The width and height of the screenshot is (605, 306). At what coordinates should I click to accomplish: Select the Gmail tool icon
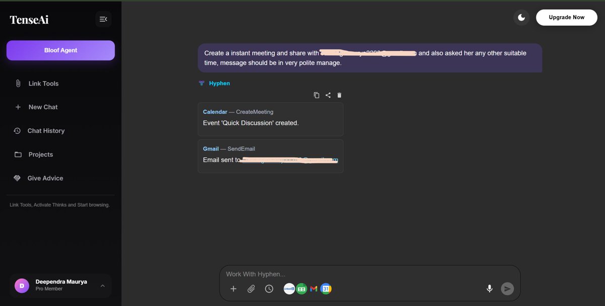(x=314, y=289)
